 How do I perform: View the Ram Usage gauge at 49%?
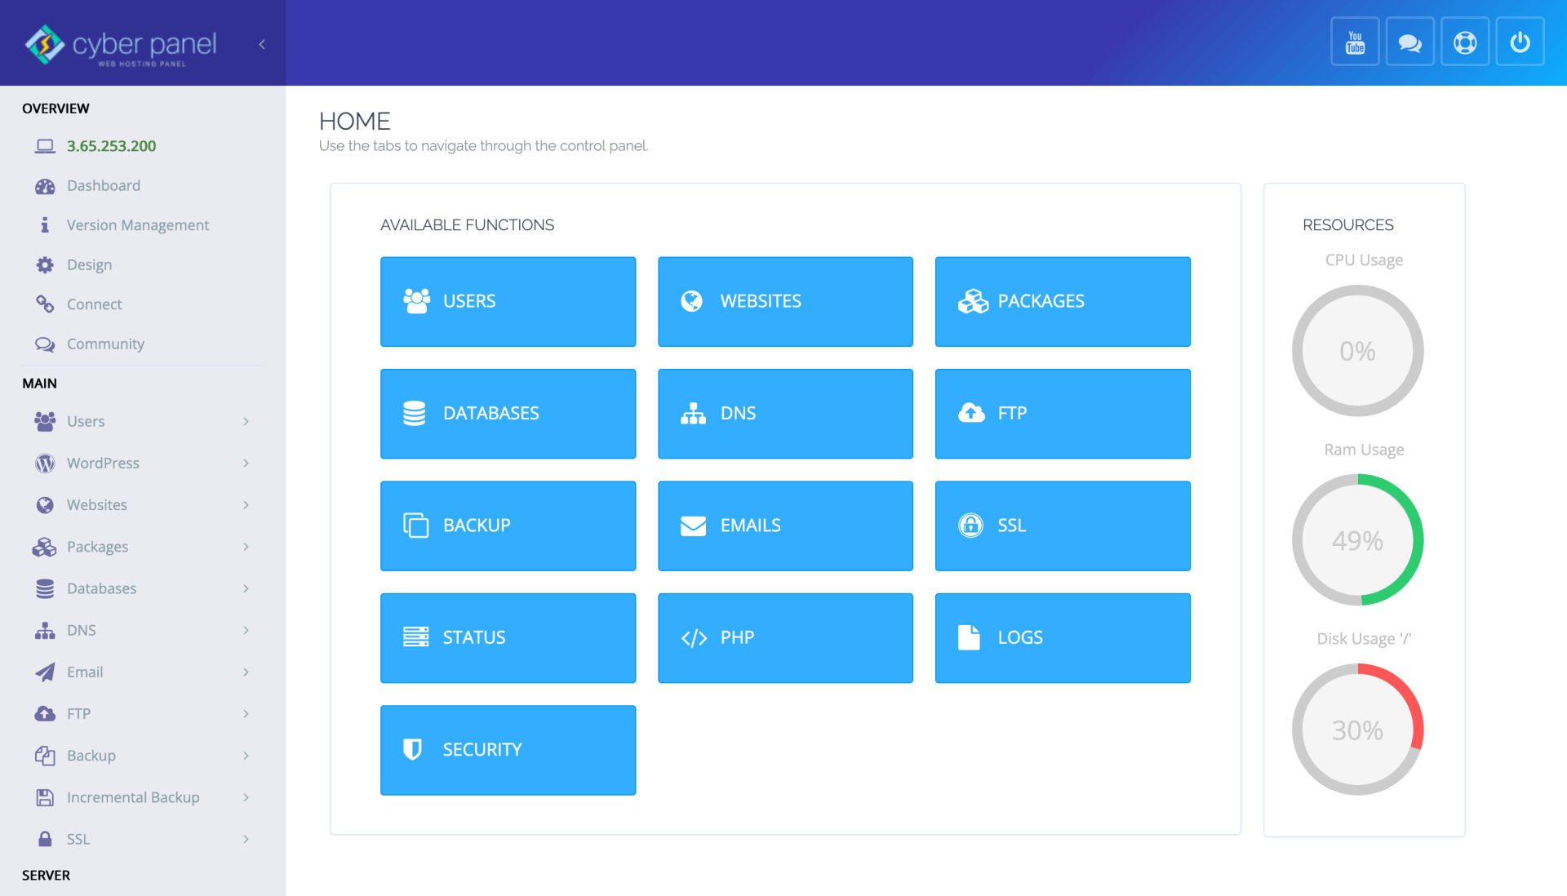pos(1358,540)
